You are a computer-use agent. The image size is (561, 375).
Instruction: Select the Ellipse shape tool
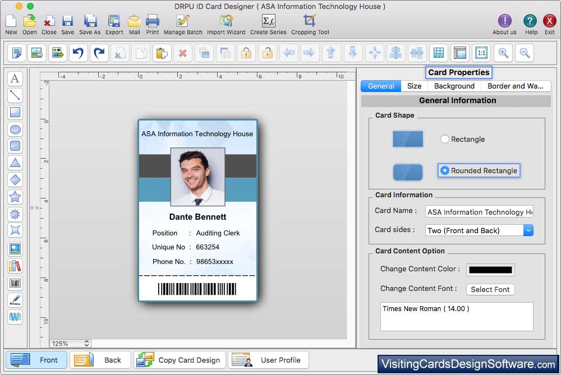(15, 129)
